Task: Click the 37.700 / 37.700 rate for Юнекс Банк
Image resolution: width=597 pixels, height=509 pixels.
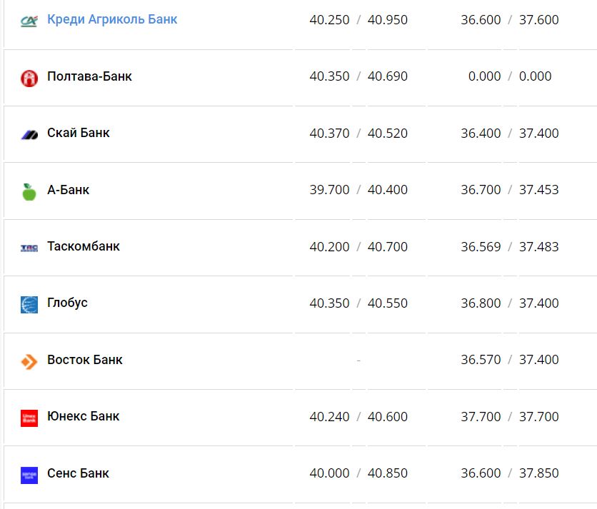Action: (510, 416)
